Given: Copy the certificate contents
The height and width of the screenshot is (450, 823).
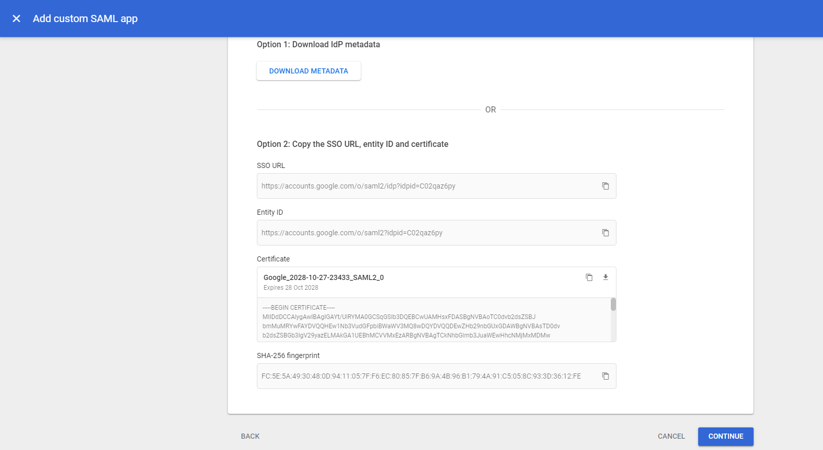Looking at the screenshot, I should click(589, 277).
